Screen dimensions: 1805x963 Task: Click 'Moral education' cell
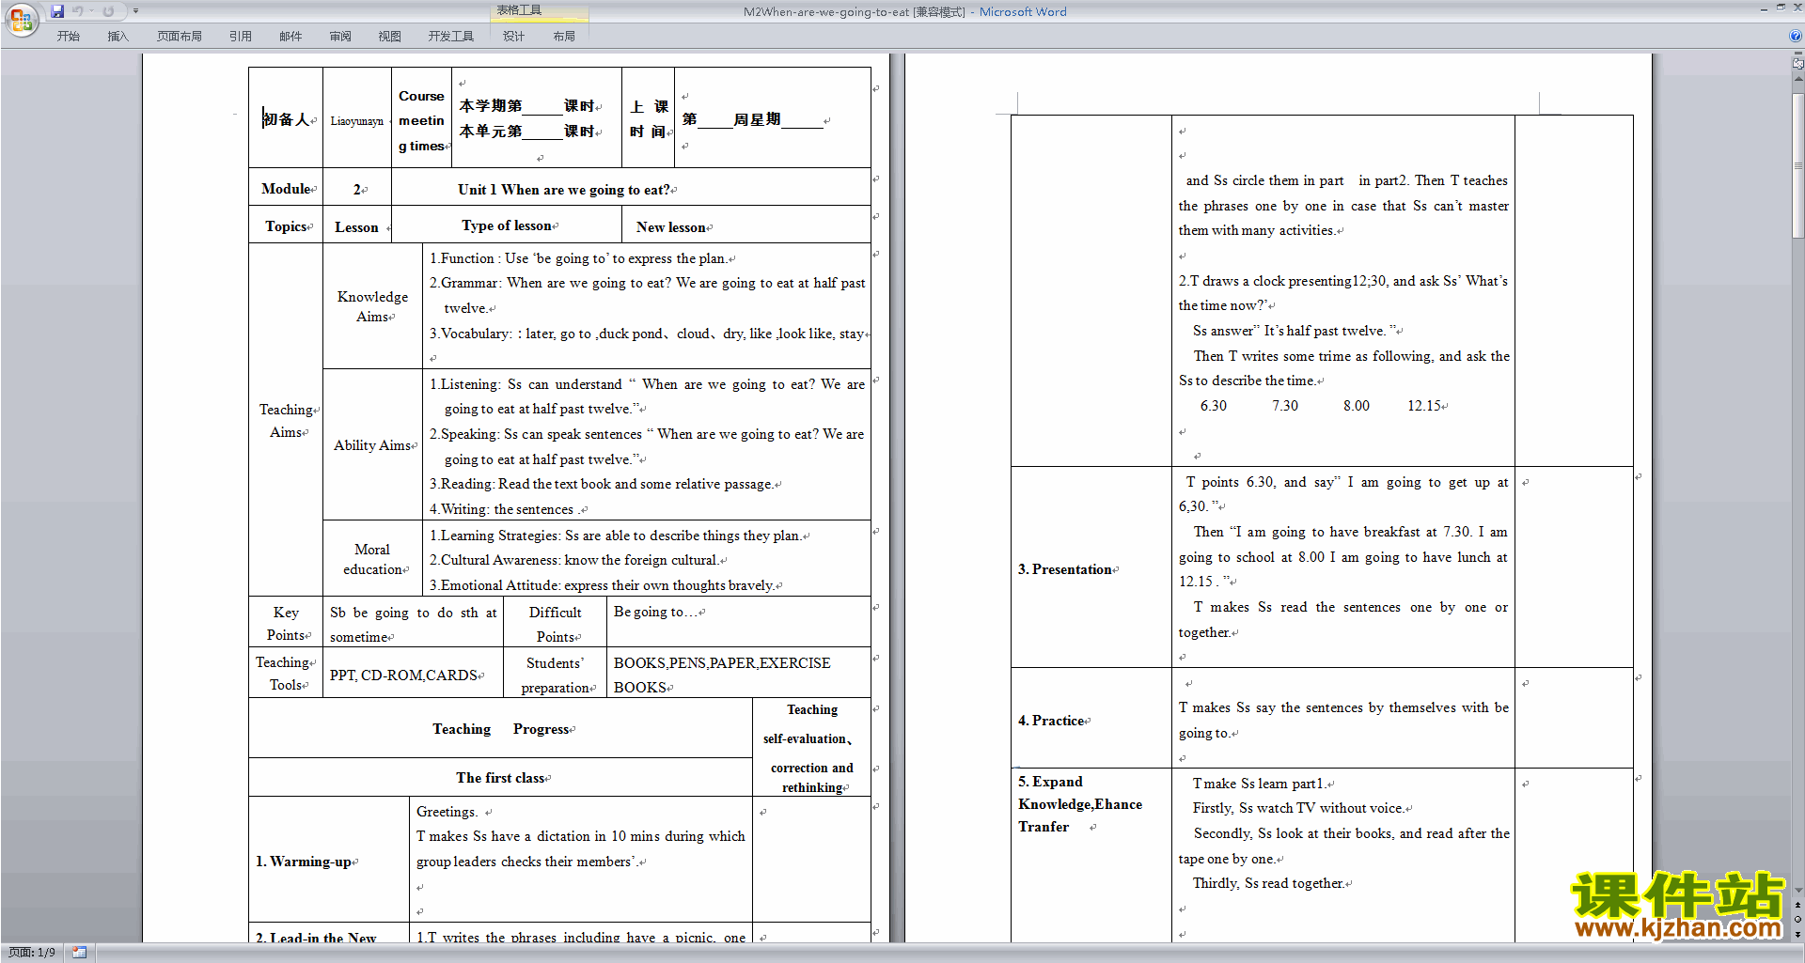point(372,559)
